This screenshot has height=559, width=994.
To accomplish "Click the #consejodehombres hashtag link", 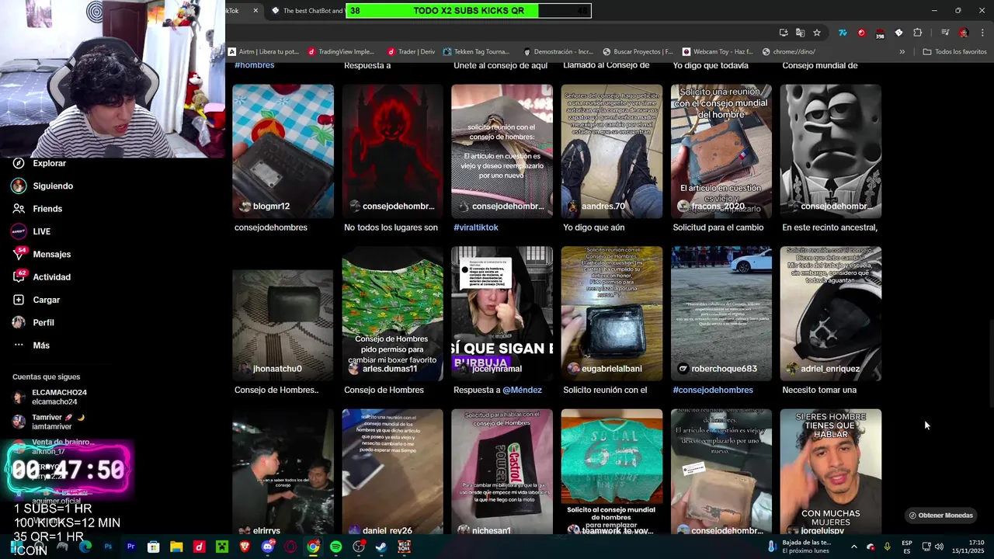I will 713,390.
